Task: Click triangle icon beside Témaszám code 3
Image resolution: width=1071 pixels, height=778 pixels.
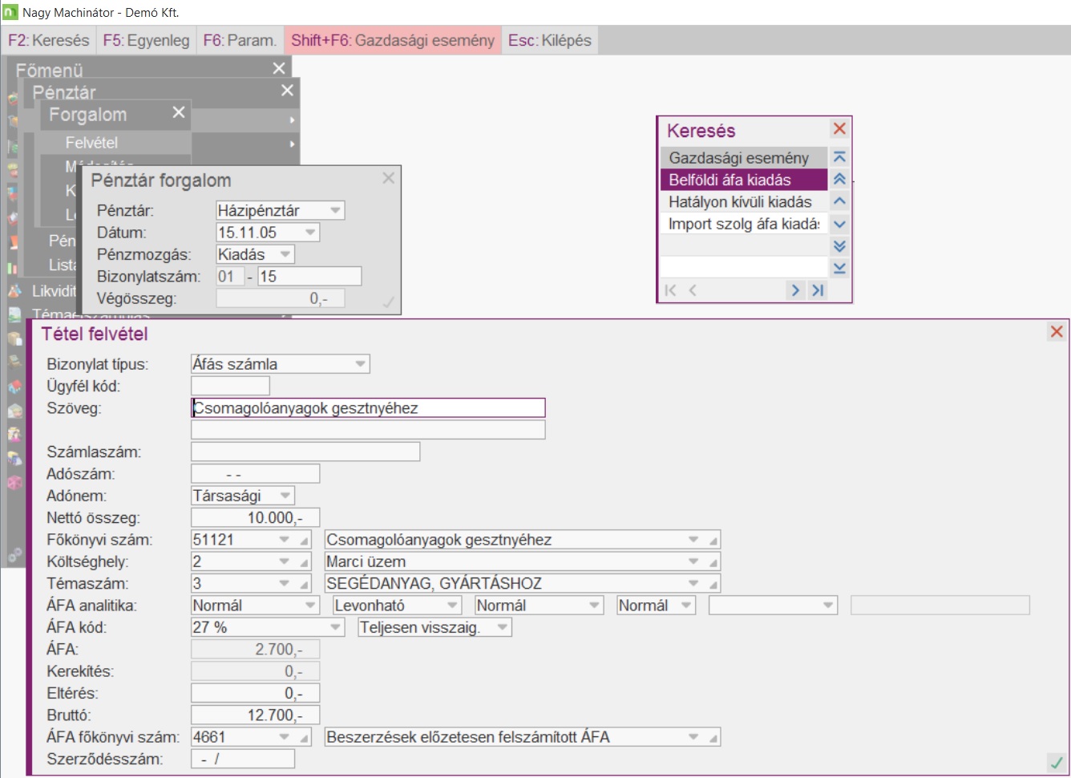Action: tap(305, 583)
